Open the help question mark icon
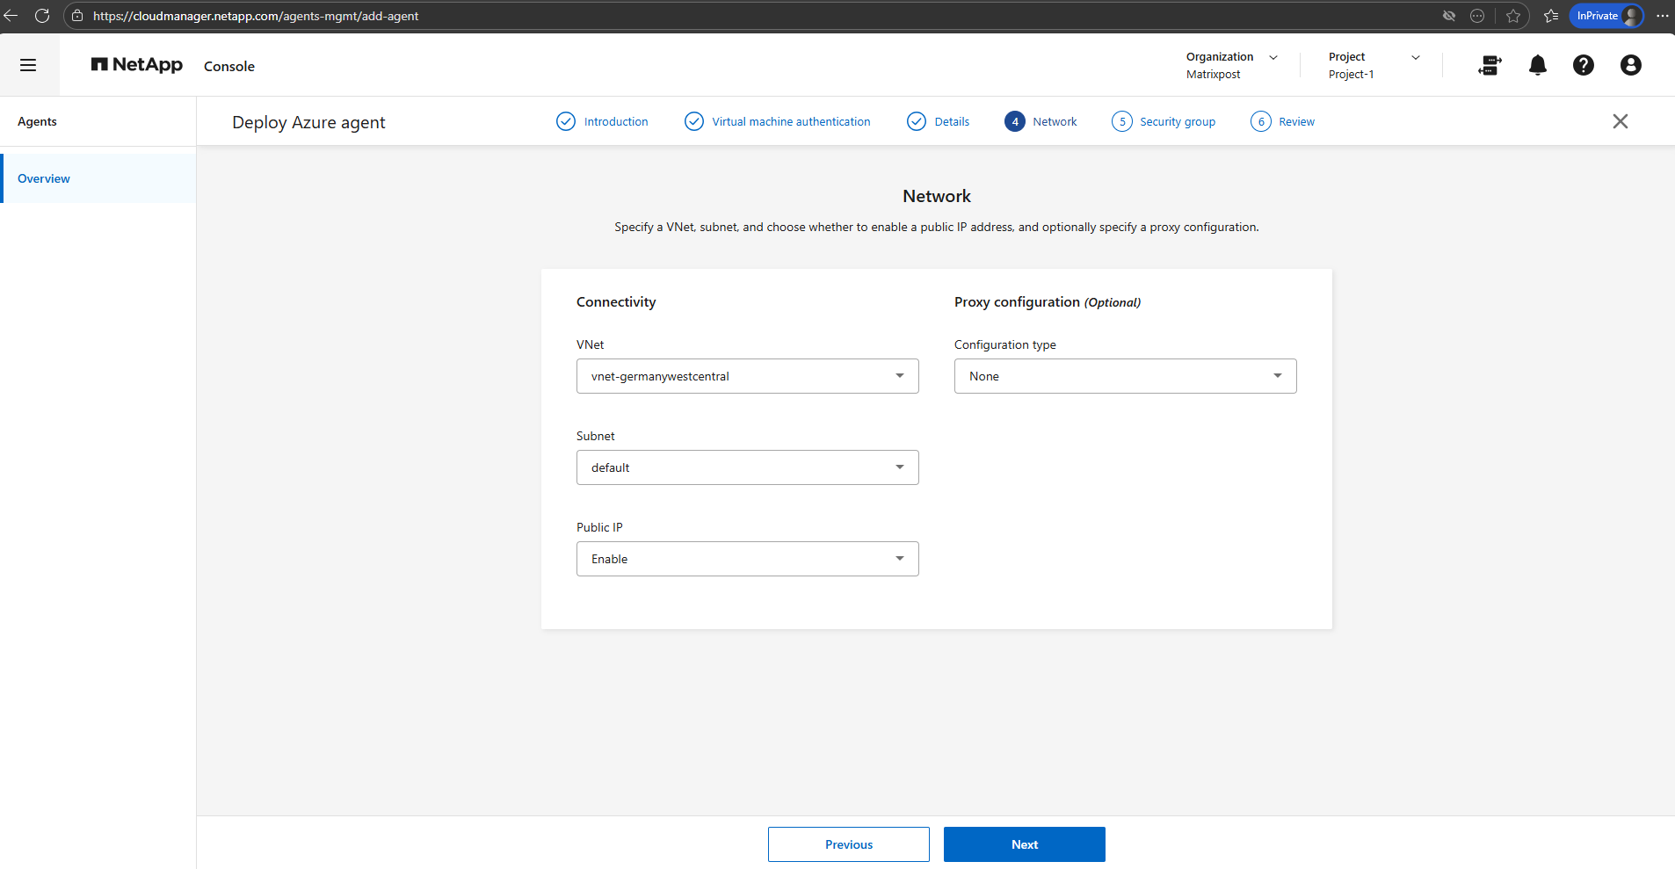The image size is (1675, 869). (1583, 65)
